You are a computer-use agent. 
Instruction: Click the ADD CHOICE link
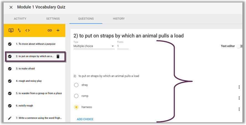pos(85,119)
